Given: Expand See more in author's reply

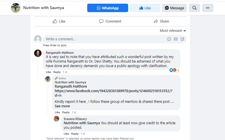Looking at the screenshot, I should tap(62, 106).
